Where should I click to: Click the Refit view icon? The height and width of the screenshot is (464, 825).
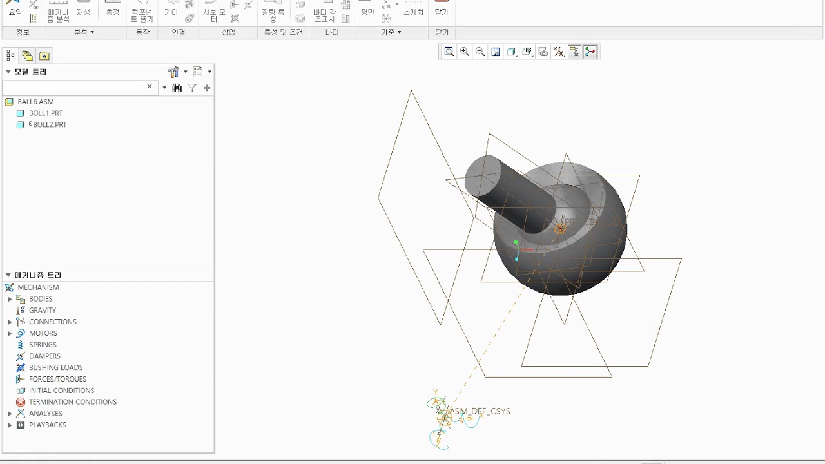(449, 52)
